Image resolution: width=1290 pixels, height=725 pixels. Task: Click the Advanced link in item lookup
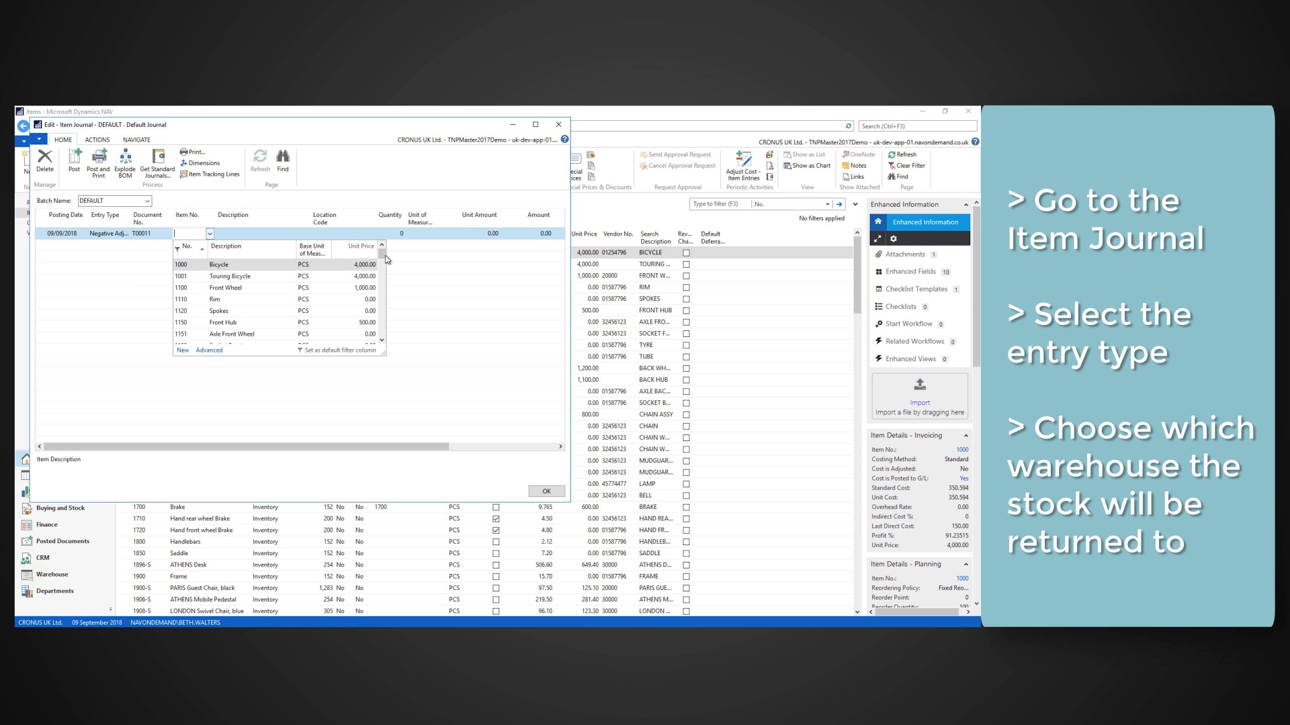209,350
